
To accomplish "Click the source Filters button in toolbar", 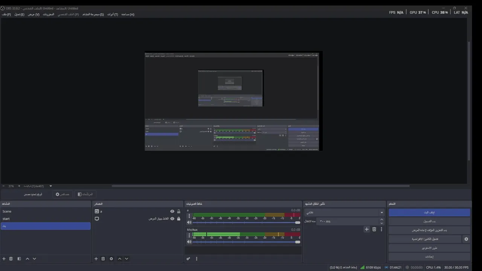I will click(x=85, y=194).
